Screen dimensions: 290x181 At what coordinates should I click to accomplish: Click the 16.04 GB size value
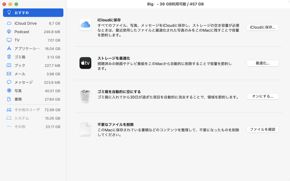[53, 49]
